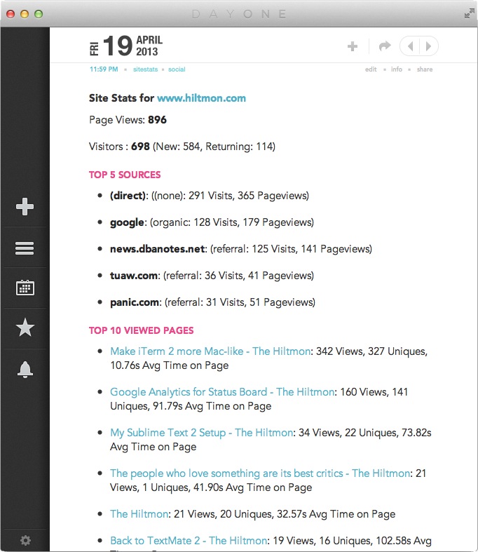
Task: Click the share arrow icon in header
Action: pos(385,46)
